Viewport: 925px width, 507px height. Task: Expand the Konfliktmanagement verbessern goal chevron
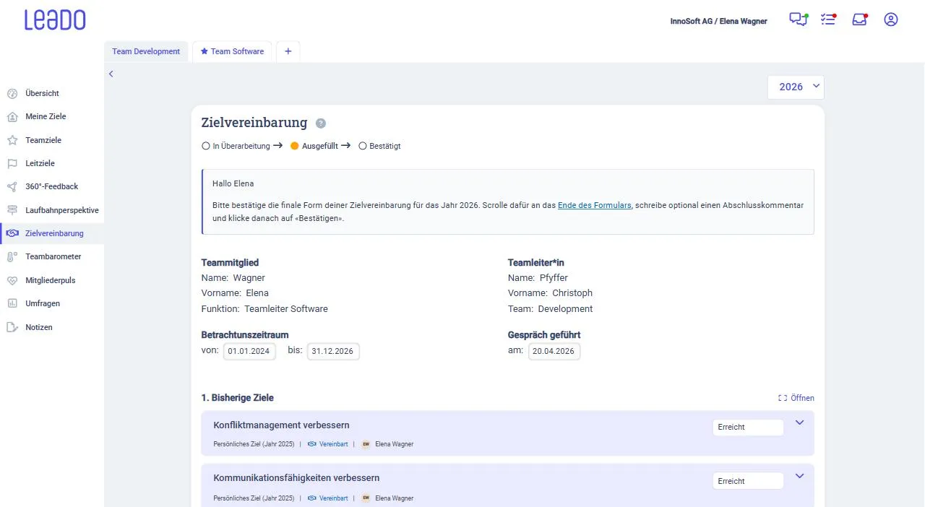(799, 423)
